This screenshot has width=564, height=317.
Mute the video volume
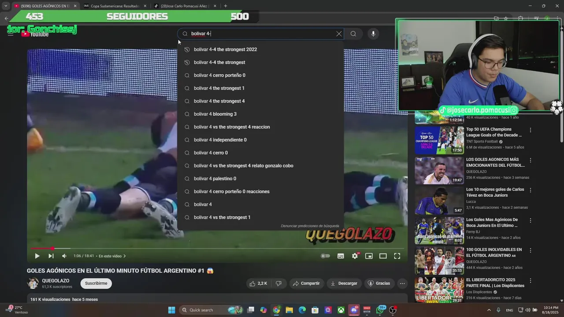64,256
